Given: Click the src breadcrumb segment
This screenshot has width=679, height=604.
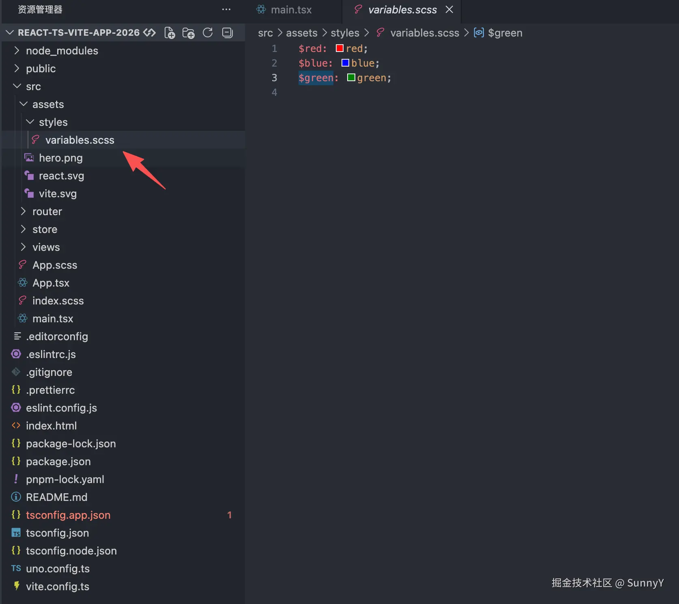Looking at the screenshot, I should pyautogui.click(x=265, y=33).
